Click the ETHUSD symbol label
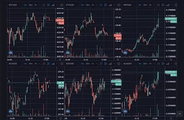The image size is (184, 120). [70, 5]
